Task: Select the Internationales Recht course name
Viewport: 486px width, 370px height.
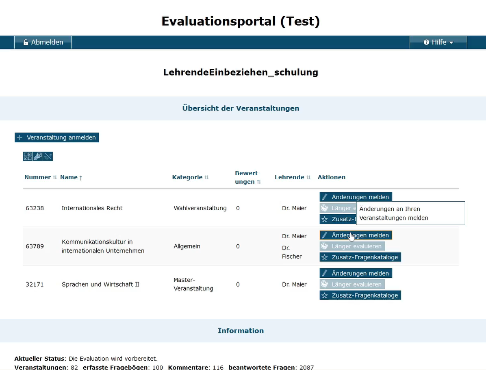Action: 92,208
